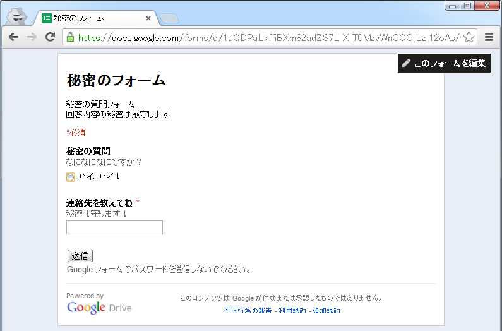Click the browser forward arrow

(x=32, y=37)
